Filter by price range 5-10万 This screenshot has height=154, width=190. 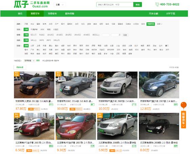click(42, 35)
